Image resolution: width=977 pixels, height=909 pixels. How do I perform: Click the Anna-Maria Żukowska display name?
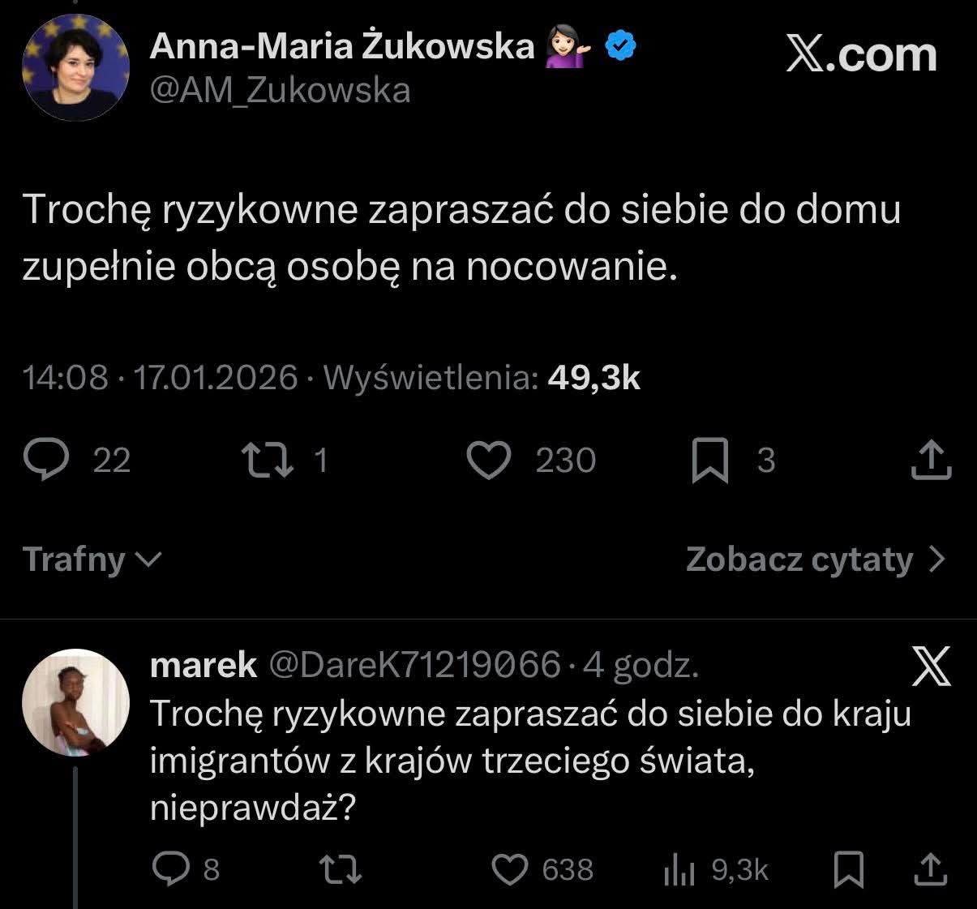pyautogui.click(x=342, y=48)
